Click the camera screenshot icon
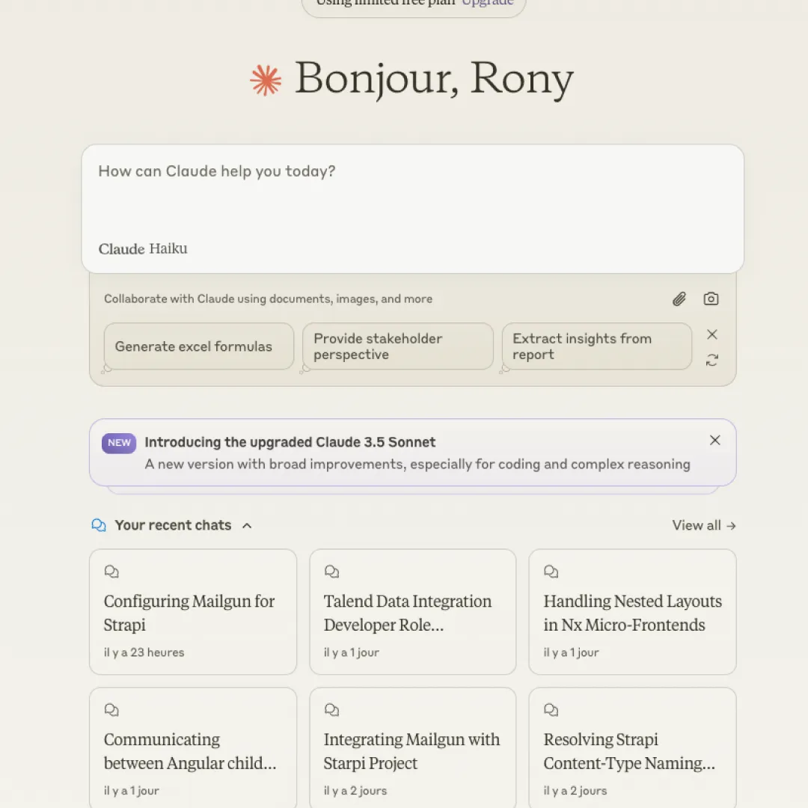Image resolution: width=808 pixels, height=808 pixels. coord(711,299)
